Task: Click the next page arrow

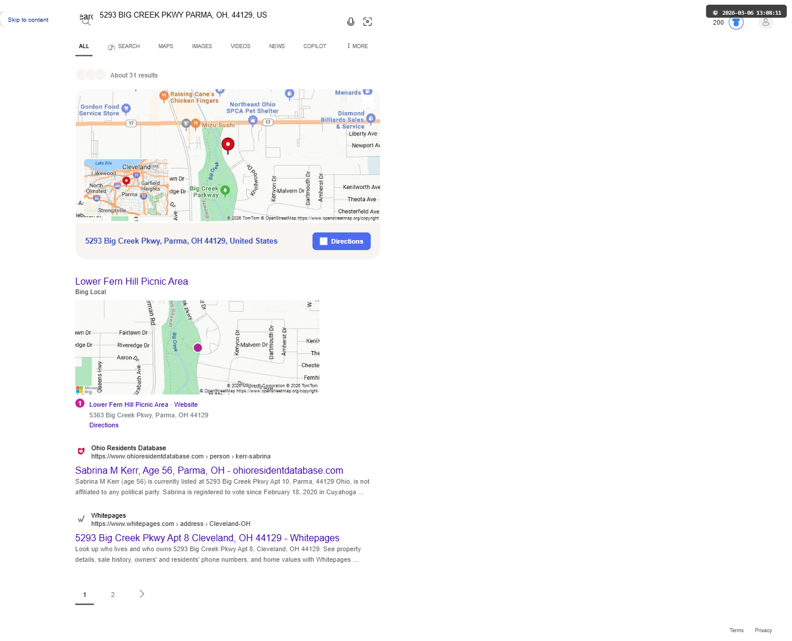Action: click(x=142, y=594)
